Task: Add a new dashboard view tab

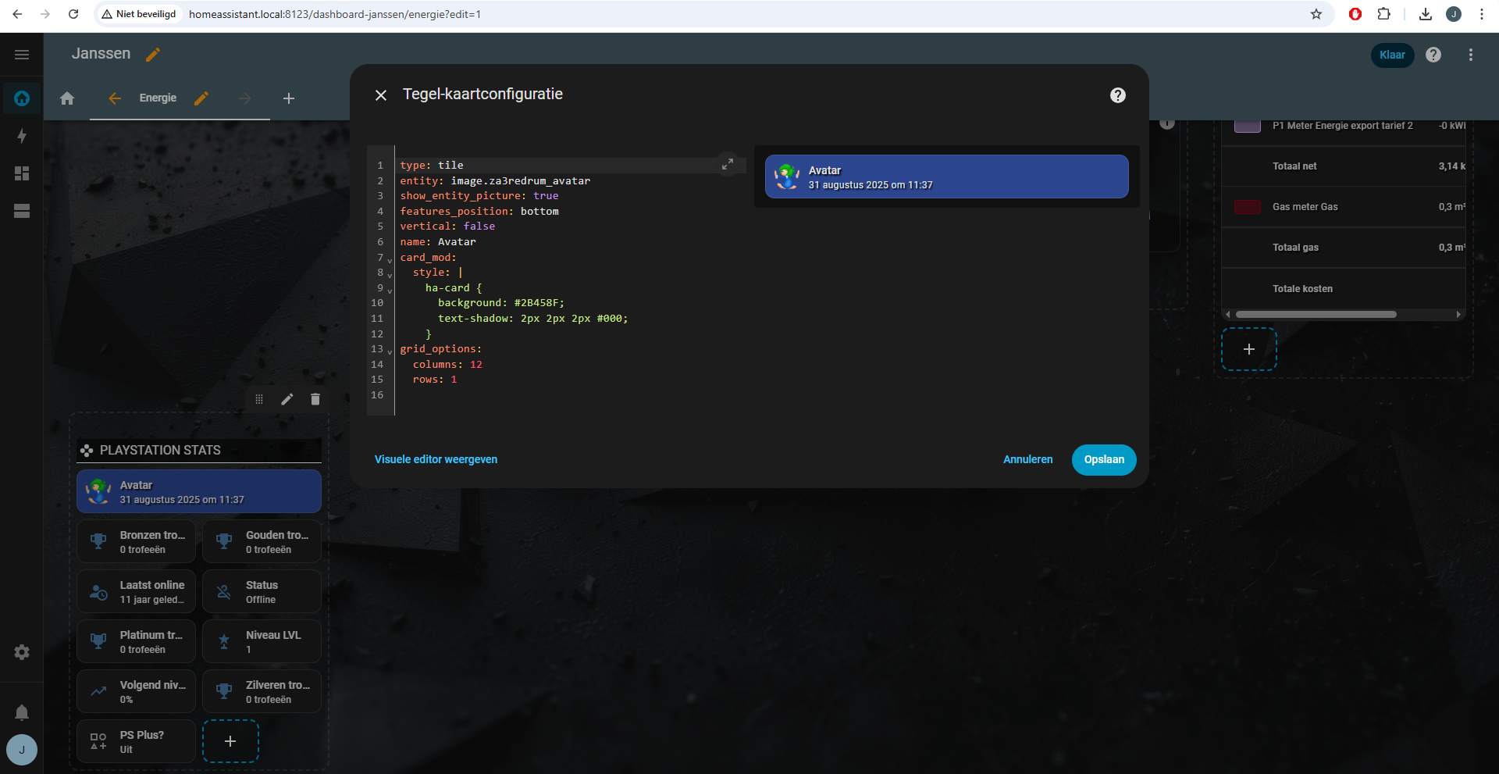Action: coord(289,98)
